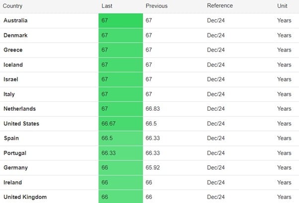
Task: Select the United States row label
Action: pyautogui.click(x=21, y=124)
